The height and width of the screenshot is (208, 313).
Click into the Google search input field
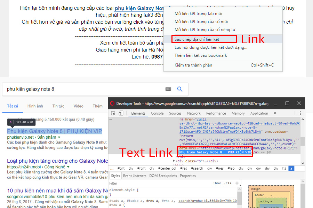click(84, 89)
